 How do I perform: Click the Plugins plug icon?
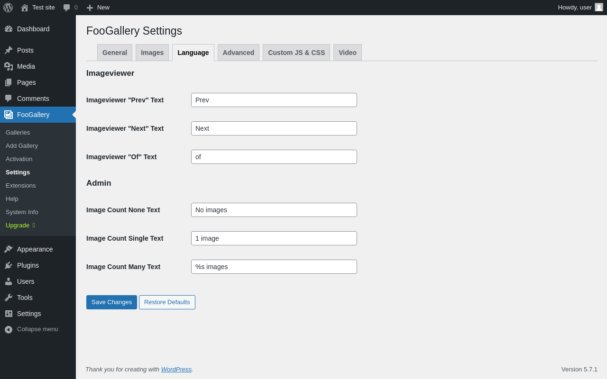click(9, 265)
